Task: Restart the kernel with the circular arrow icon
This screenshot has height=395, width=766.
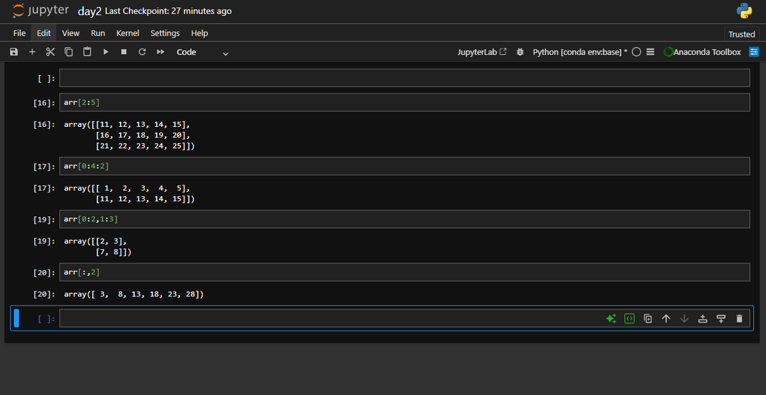Action: 142,52
